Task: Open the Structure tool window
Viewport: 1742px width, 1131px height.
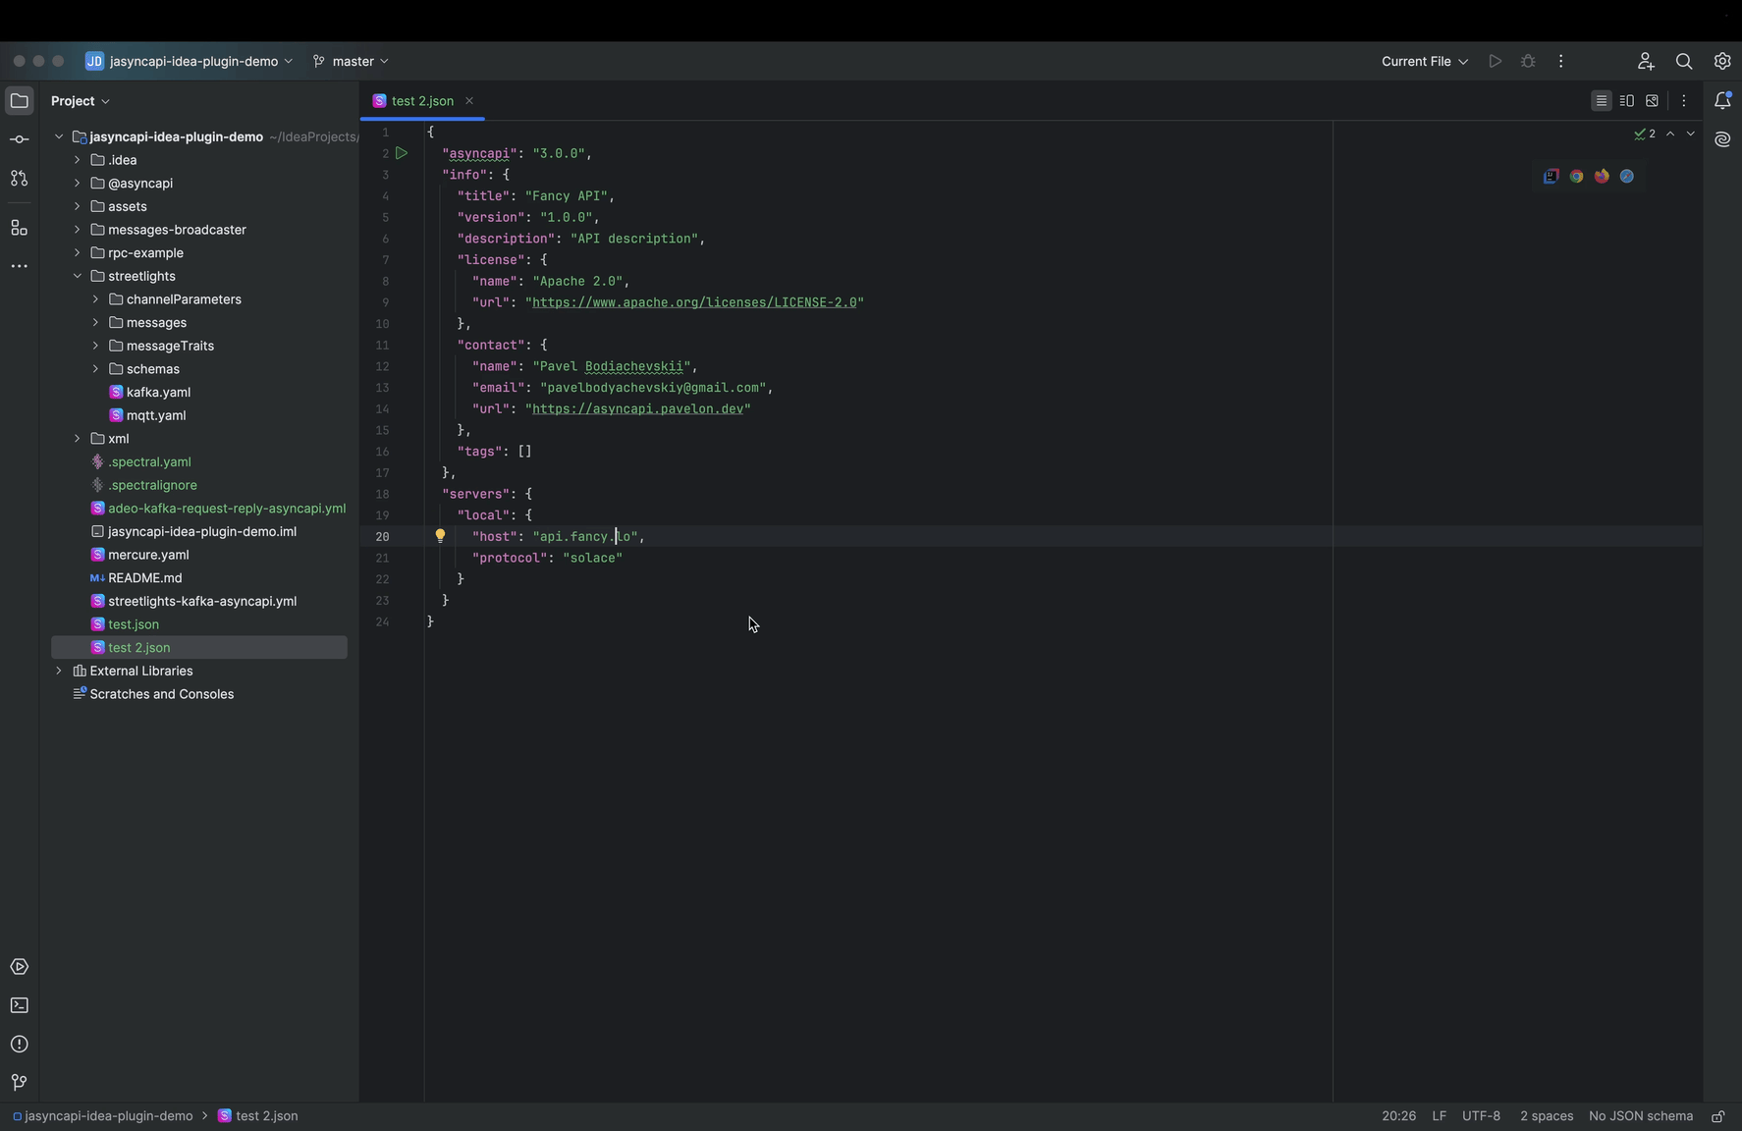Action: tap(19, 228)
